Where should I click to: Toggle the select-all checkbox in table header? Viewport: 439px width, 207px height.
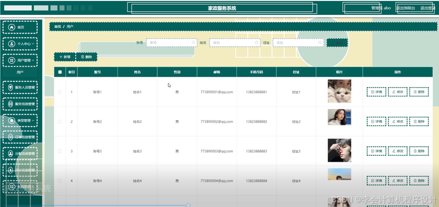pos(60,72)
